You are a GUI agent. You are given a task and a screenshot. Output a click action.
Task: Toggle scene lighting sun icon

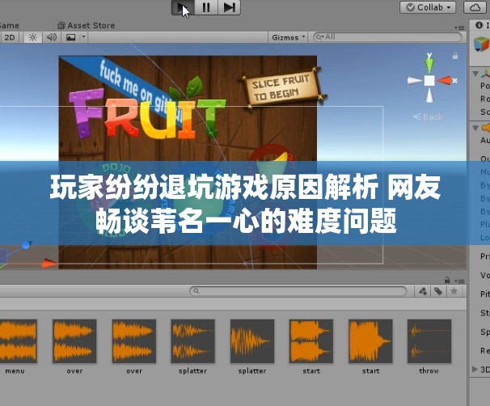click(32, 37)
